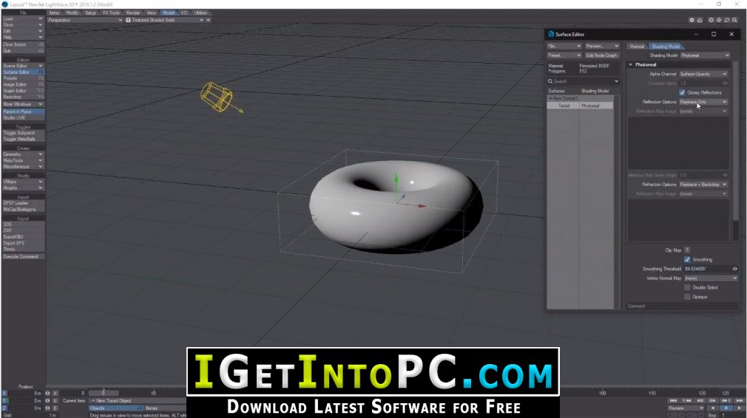This screenshot has height=418, width=747.
Task: Open the FX Tools menu tab
Action: pyautogui.click(x=112, y=13)
